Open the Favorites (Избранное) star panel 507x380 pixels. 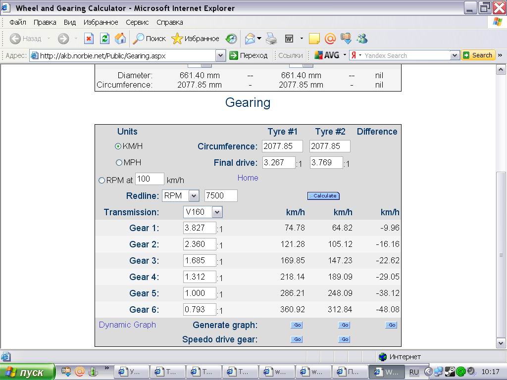(195, 39)
